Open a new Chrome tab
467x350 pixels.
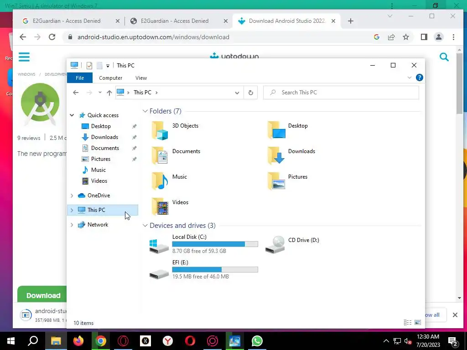pyautogui.click(x=351, y=21)
